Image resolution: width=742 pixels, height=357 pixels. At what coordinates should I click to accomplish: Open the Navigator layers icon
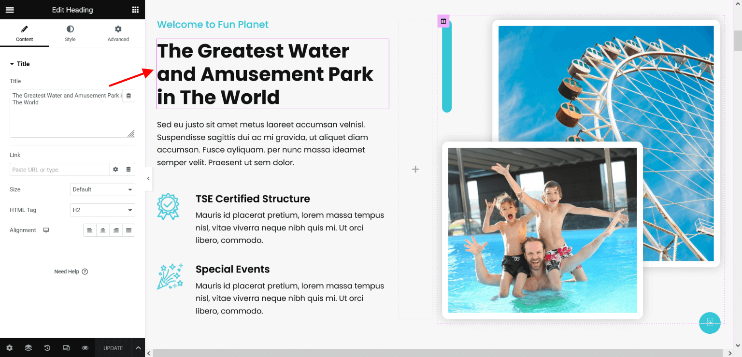[x=29, y=348]
